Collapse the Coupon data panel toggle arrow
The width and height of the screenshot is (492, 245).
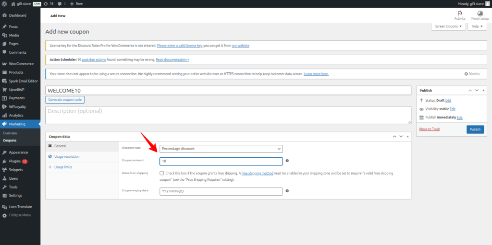406,137
